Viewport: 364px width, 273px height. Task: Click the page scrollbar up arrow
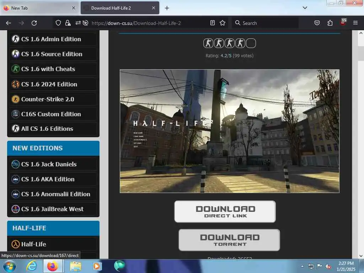pyautogui.click(x=361, y=33)
